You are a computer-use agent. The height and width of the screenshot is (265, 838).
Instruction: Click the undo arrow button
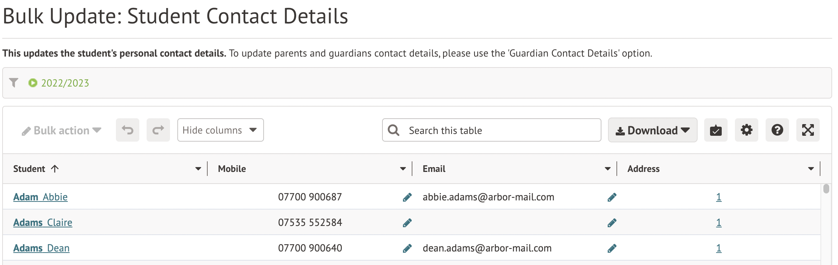pyautogui.click(x=128, y=130)
